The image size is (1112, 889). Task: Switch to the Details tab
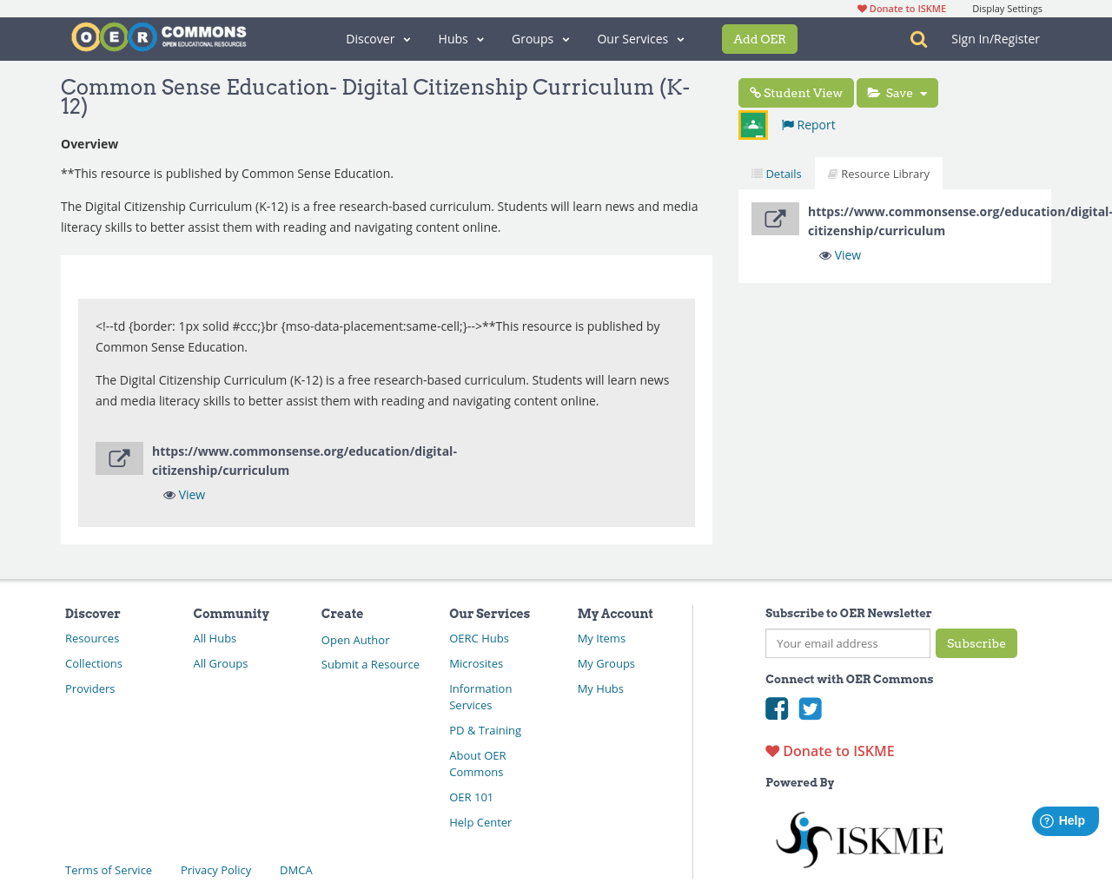[776, 172]
